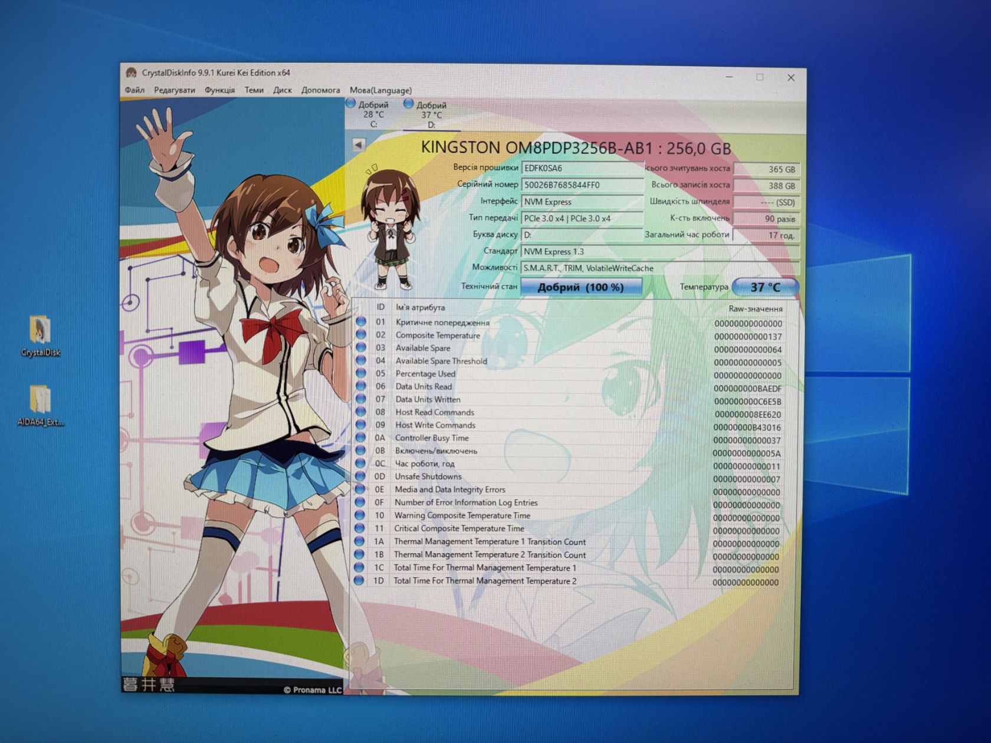Click the CrystalDiskInfo title bar app icon

click(x=131, y=73)
